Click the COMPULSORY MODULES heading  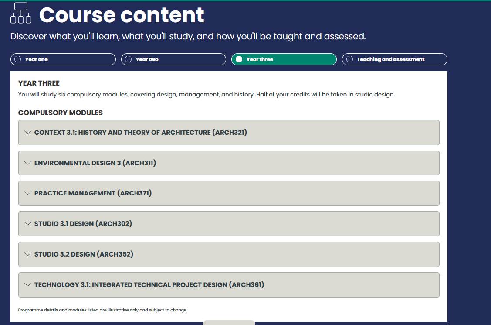[61, 113]
